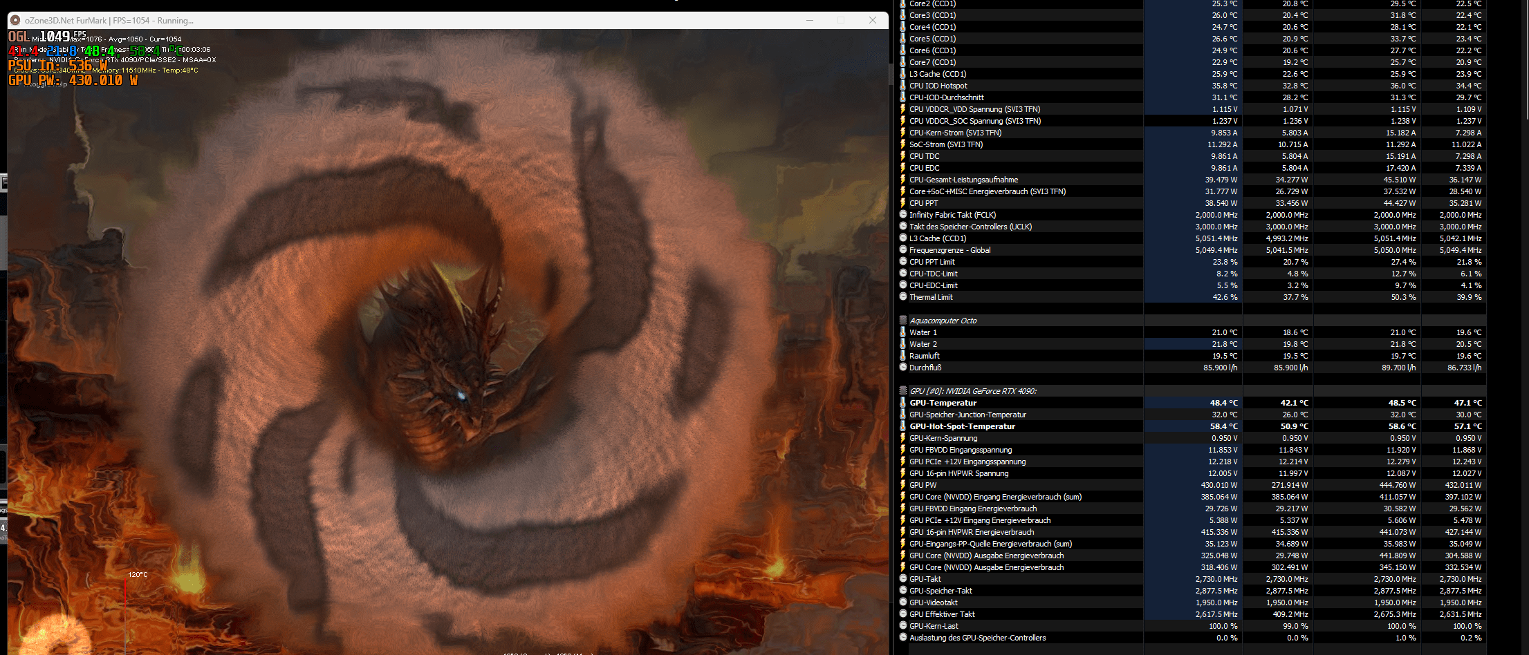
Task: Click the FurMark app icon in title bar
Action: (x=15, y=21)
